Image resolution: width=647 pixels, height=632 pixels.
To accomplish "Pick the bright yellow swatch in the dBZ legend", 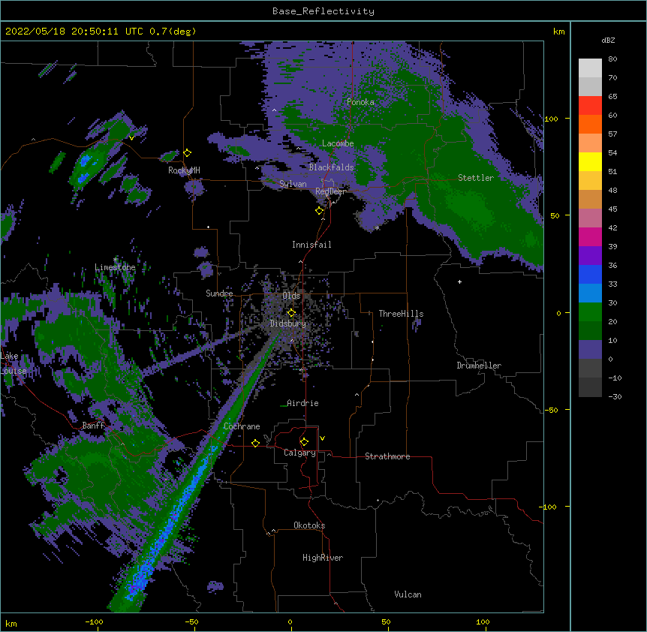I will pyautogui.click(x=590, y=161).
